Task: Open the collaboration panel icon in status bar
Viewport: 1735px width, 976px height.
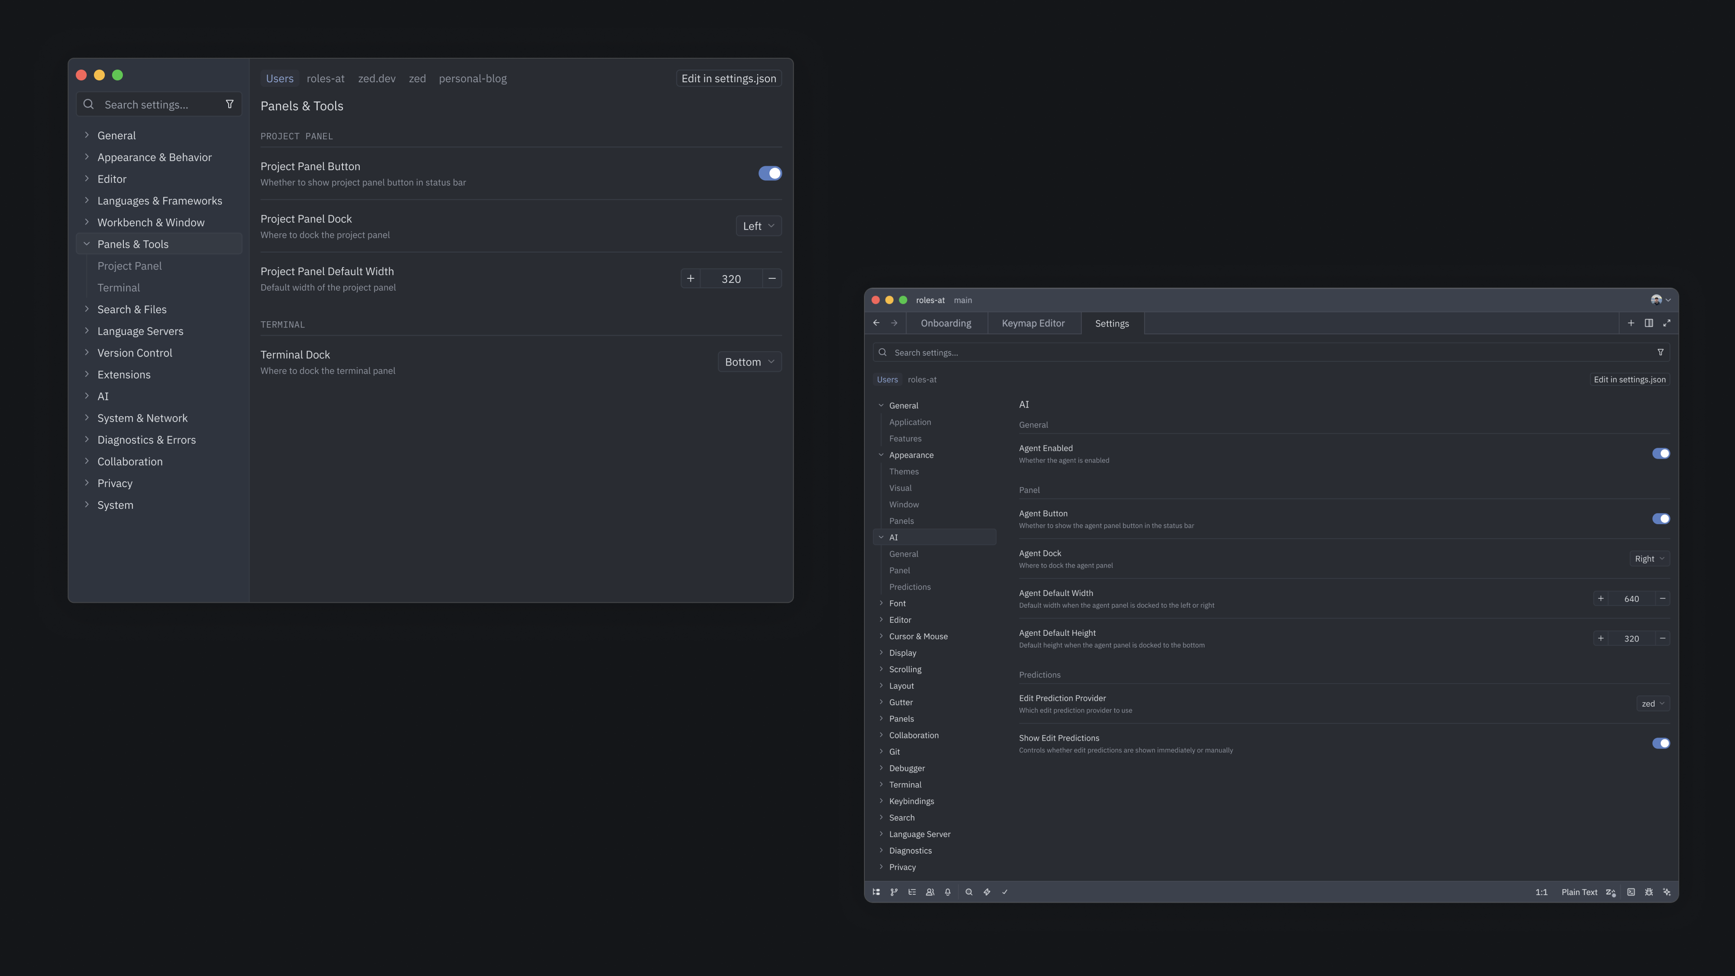Action: click(930, 892)
